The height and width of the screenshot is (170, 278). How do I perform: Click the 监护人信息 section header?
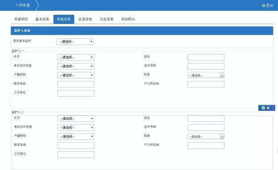[x=142, y=31]
